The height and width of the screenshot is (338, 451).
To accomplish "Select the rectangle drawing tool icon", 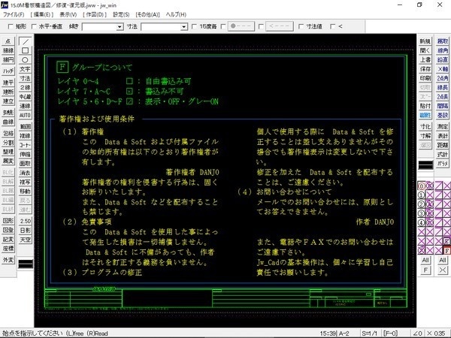I will pyautogui.click(x=25, y=50).
